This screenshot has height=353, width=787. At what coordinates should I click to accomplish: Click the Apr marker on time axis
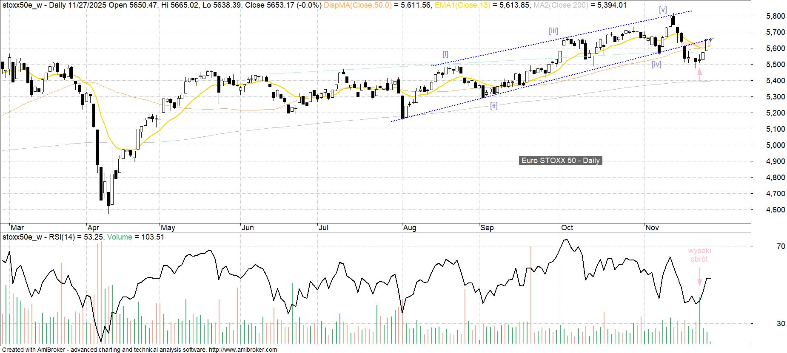click(x=93, y=228)
